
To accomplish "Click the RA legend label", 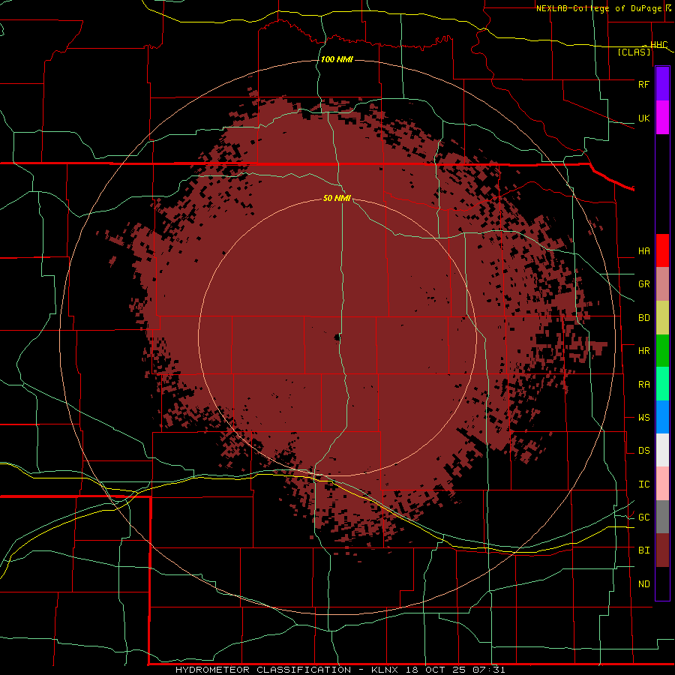I will pyautogui.click(x=644, y=385).
